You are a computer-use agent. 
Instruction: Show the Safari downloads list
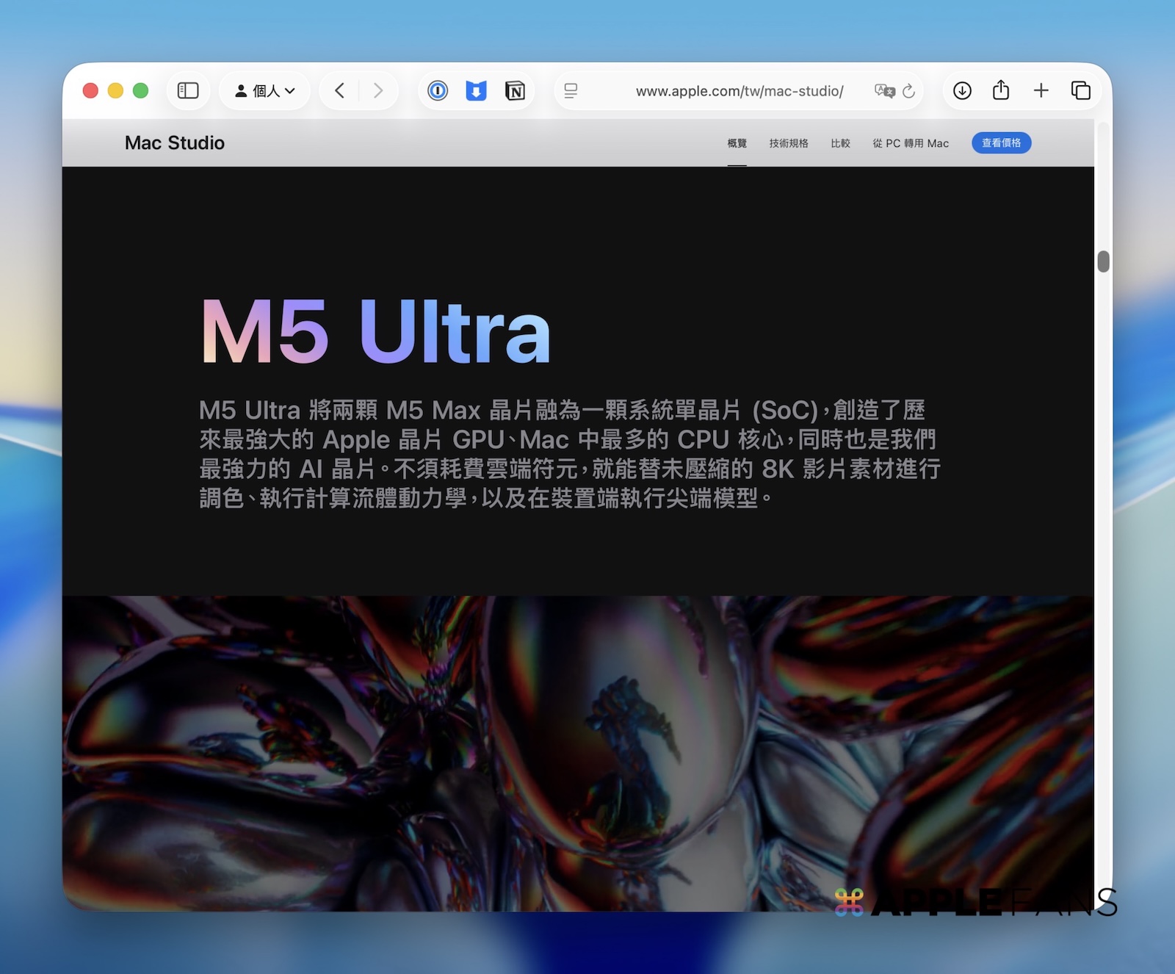tap(962, 90)
